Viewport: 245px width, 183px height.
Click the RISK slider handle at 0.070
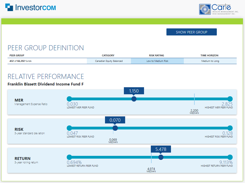[x=115, y=128]
